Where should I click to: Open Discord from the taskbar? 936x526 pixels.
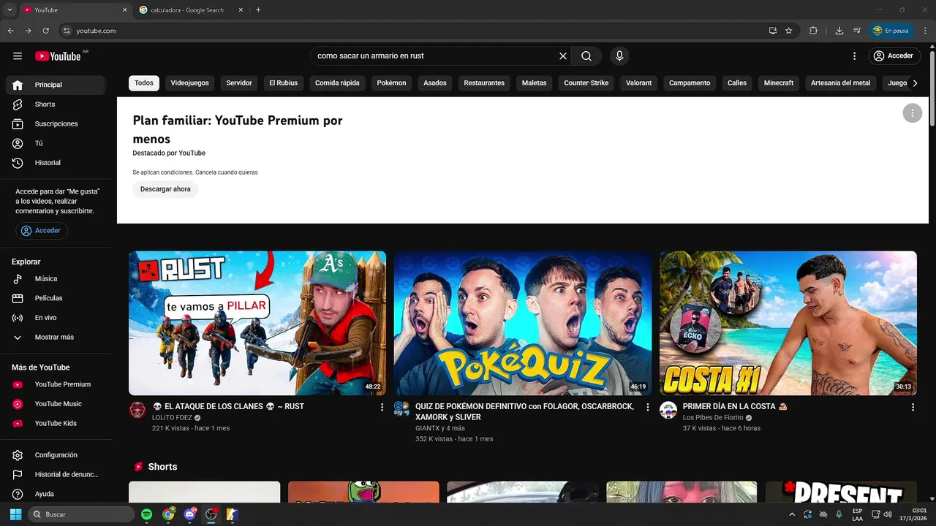[x=190, y=514]
